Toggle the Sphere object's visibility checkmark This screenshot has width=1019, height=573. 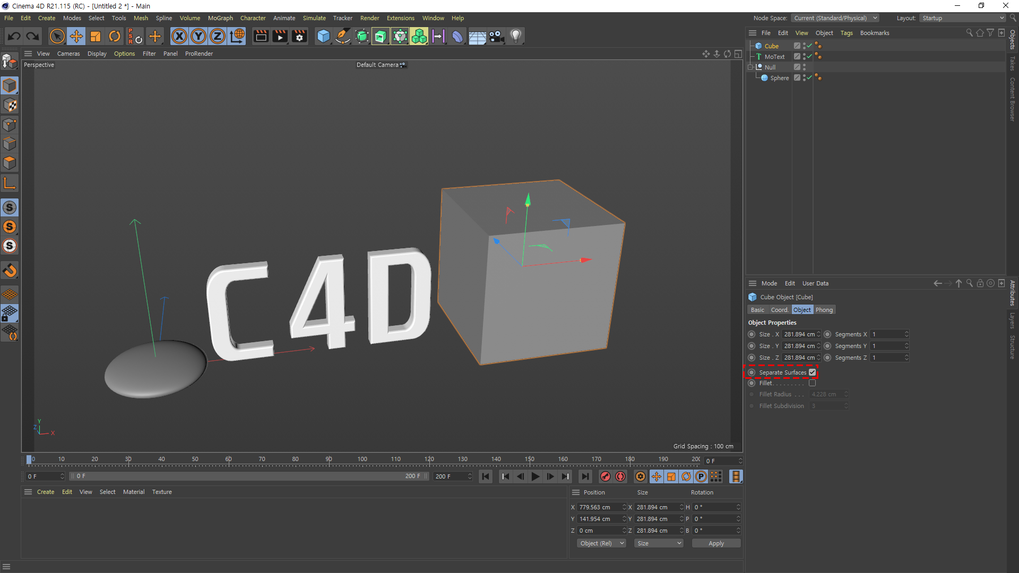click(x=809, y=78)
